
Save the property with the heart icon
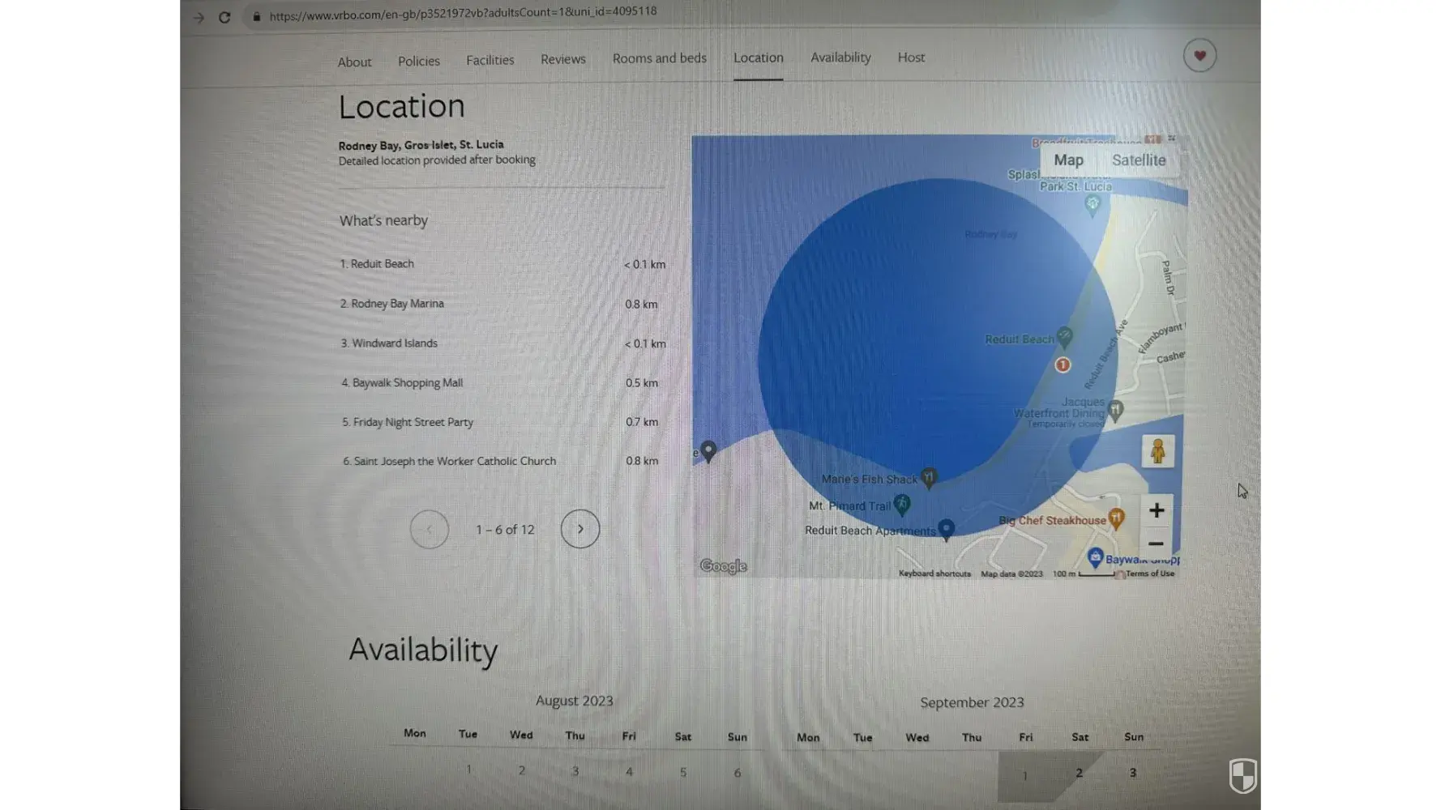[x=1199, y=55]
